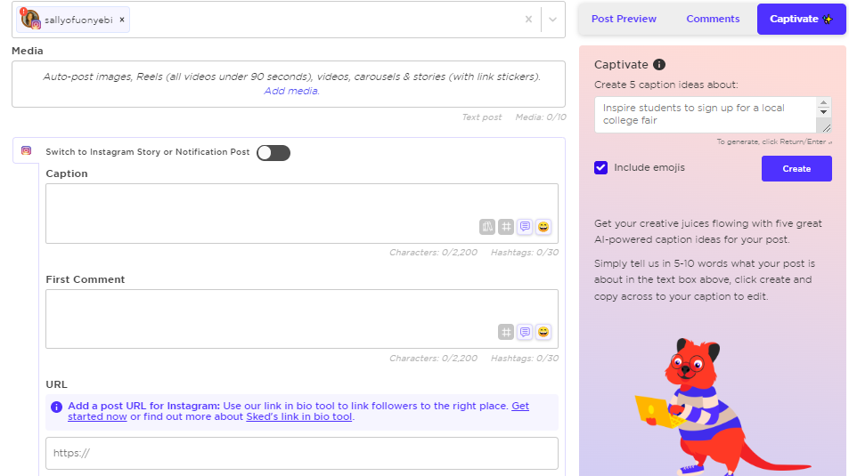Uncheck the Include emojis checkbox
Screen dimensions: 849x476
pyautogui.click(x=601, y=167)
